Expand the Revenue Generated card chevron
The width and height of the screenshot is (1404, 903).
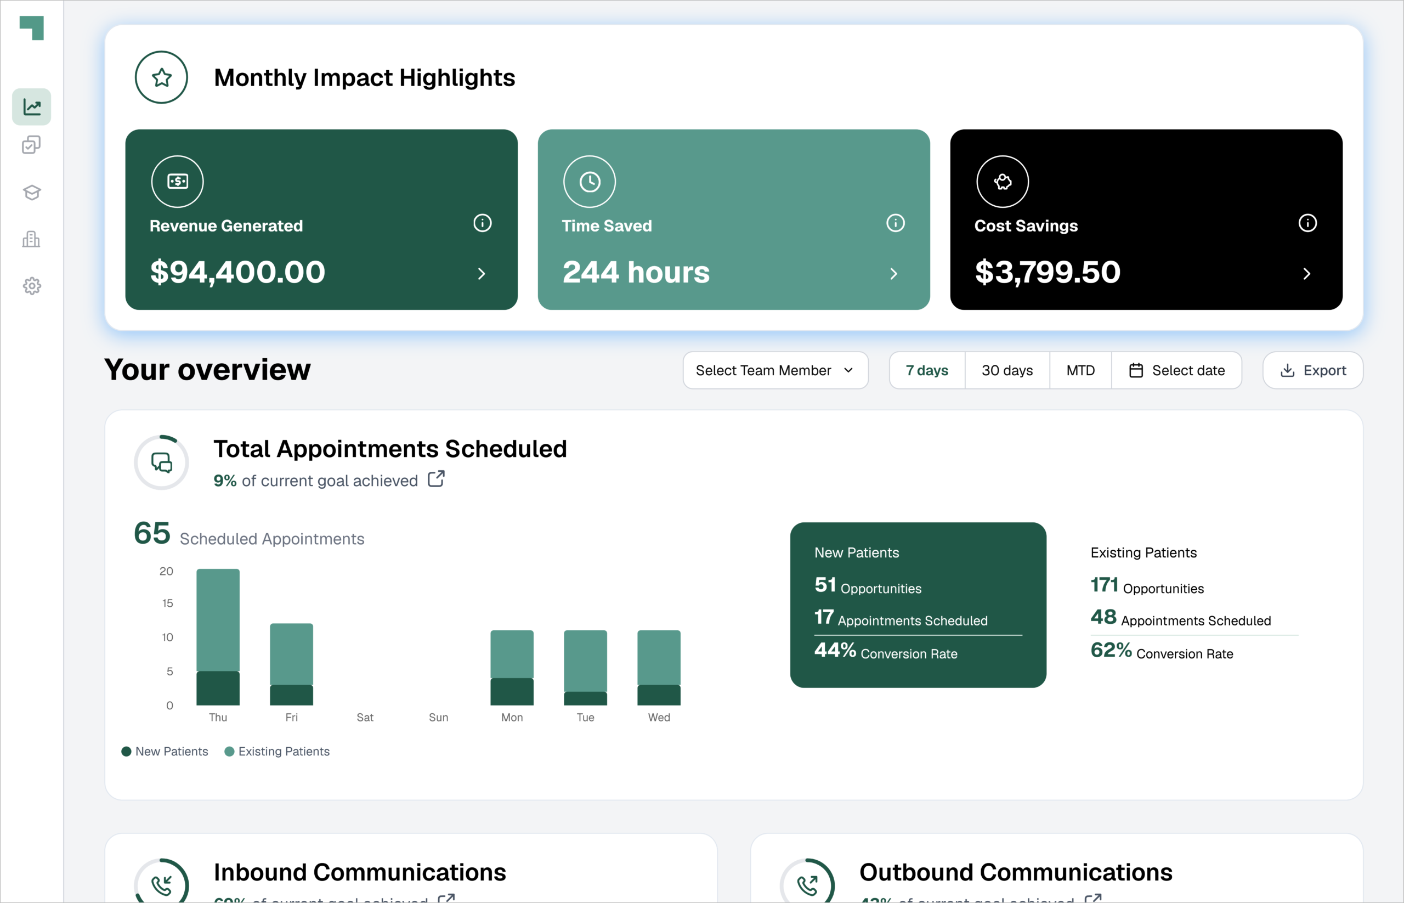482,274
